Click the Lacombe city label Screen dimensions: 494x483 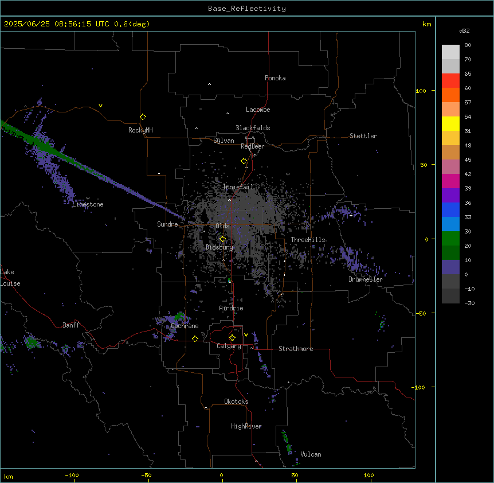258,110
